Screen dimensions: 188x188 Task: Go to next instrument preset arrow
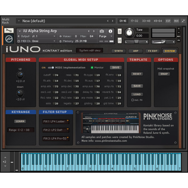coord(94,31)
